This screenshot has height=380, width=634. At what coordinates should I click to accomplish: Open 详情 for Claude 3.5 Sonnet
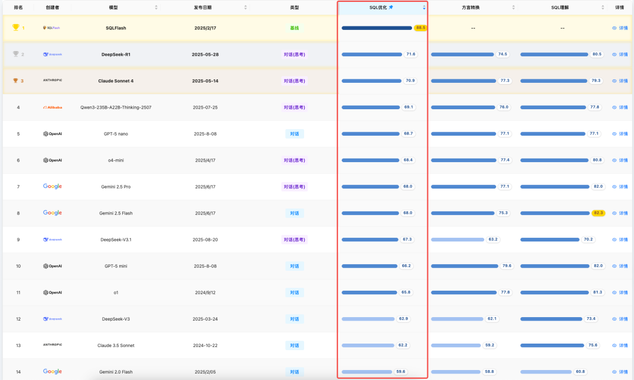click(620, 345)
